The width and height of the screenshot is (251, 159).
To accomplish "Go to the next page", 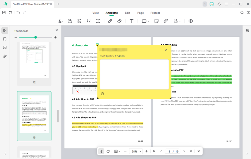I will point(184,151).
